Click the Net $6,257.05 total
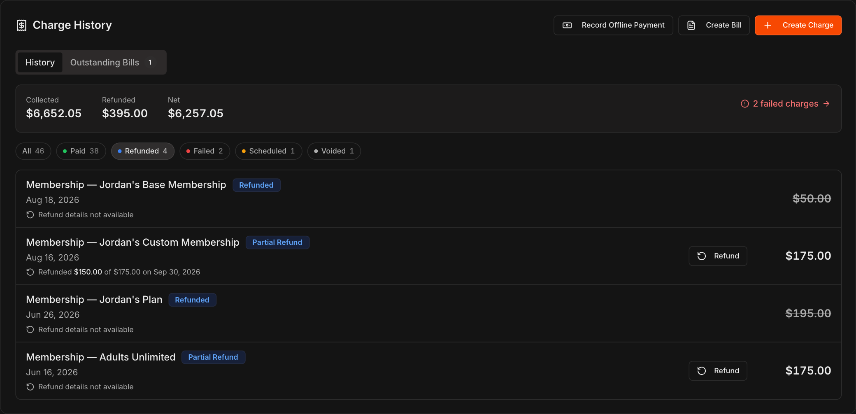 [195, 108]
